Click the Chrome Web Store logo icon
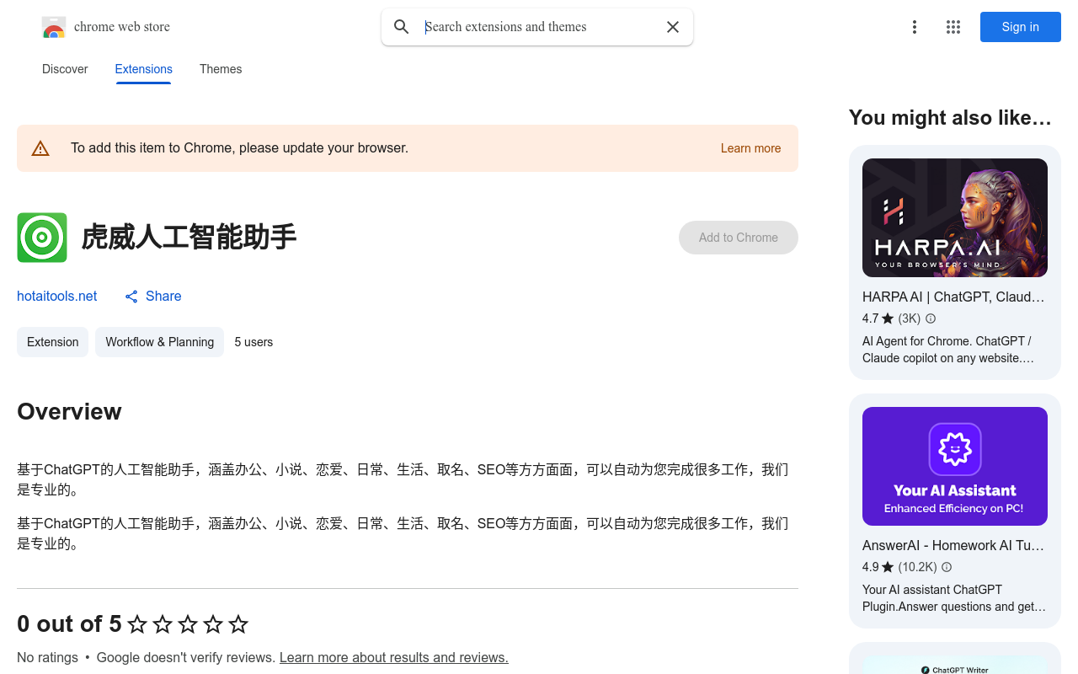 pos(54,27)
